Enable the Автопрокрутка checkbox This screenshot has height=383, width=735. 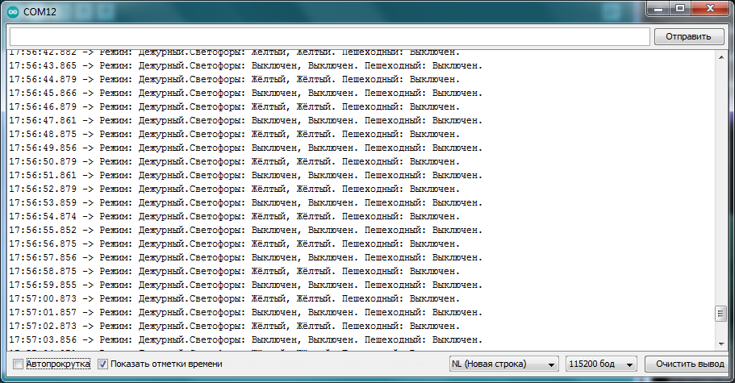coord(19,364)
